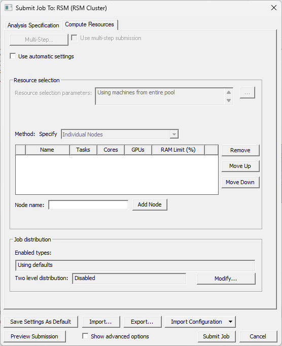Image resolution: width=282 pixels, height=346 pixels.
Task: Click the dialog title bar app icon
Action: [x=9, y=8]
